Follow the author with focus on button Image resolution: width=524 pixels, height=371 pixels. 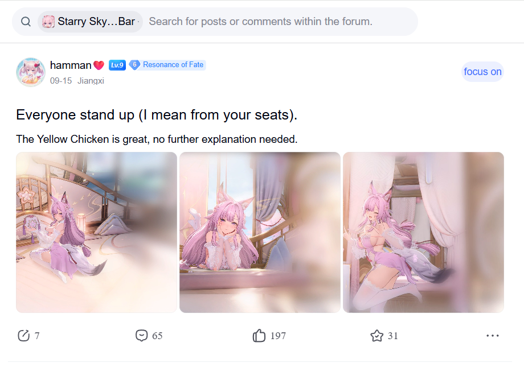click(482, 72)
